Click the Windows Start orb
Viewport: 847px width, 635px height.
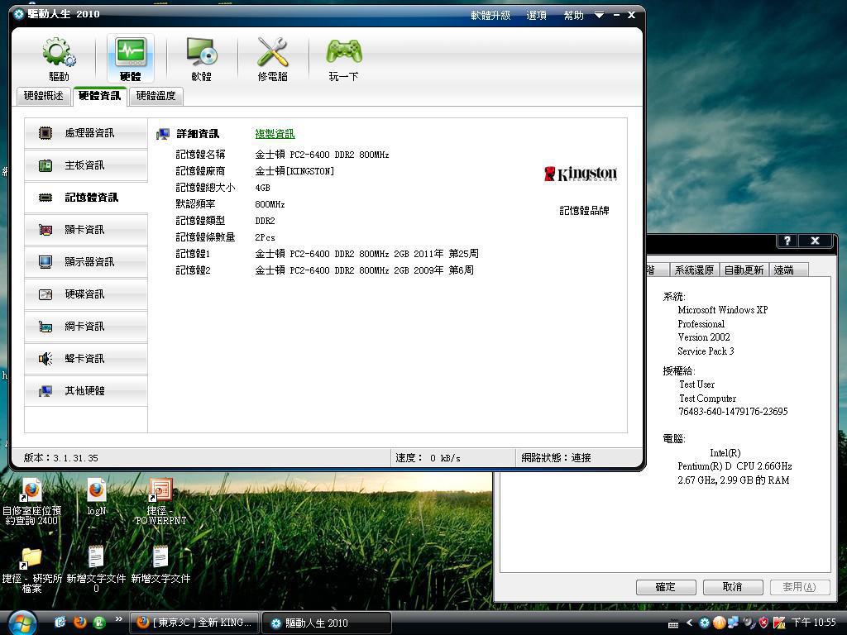22,621
